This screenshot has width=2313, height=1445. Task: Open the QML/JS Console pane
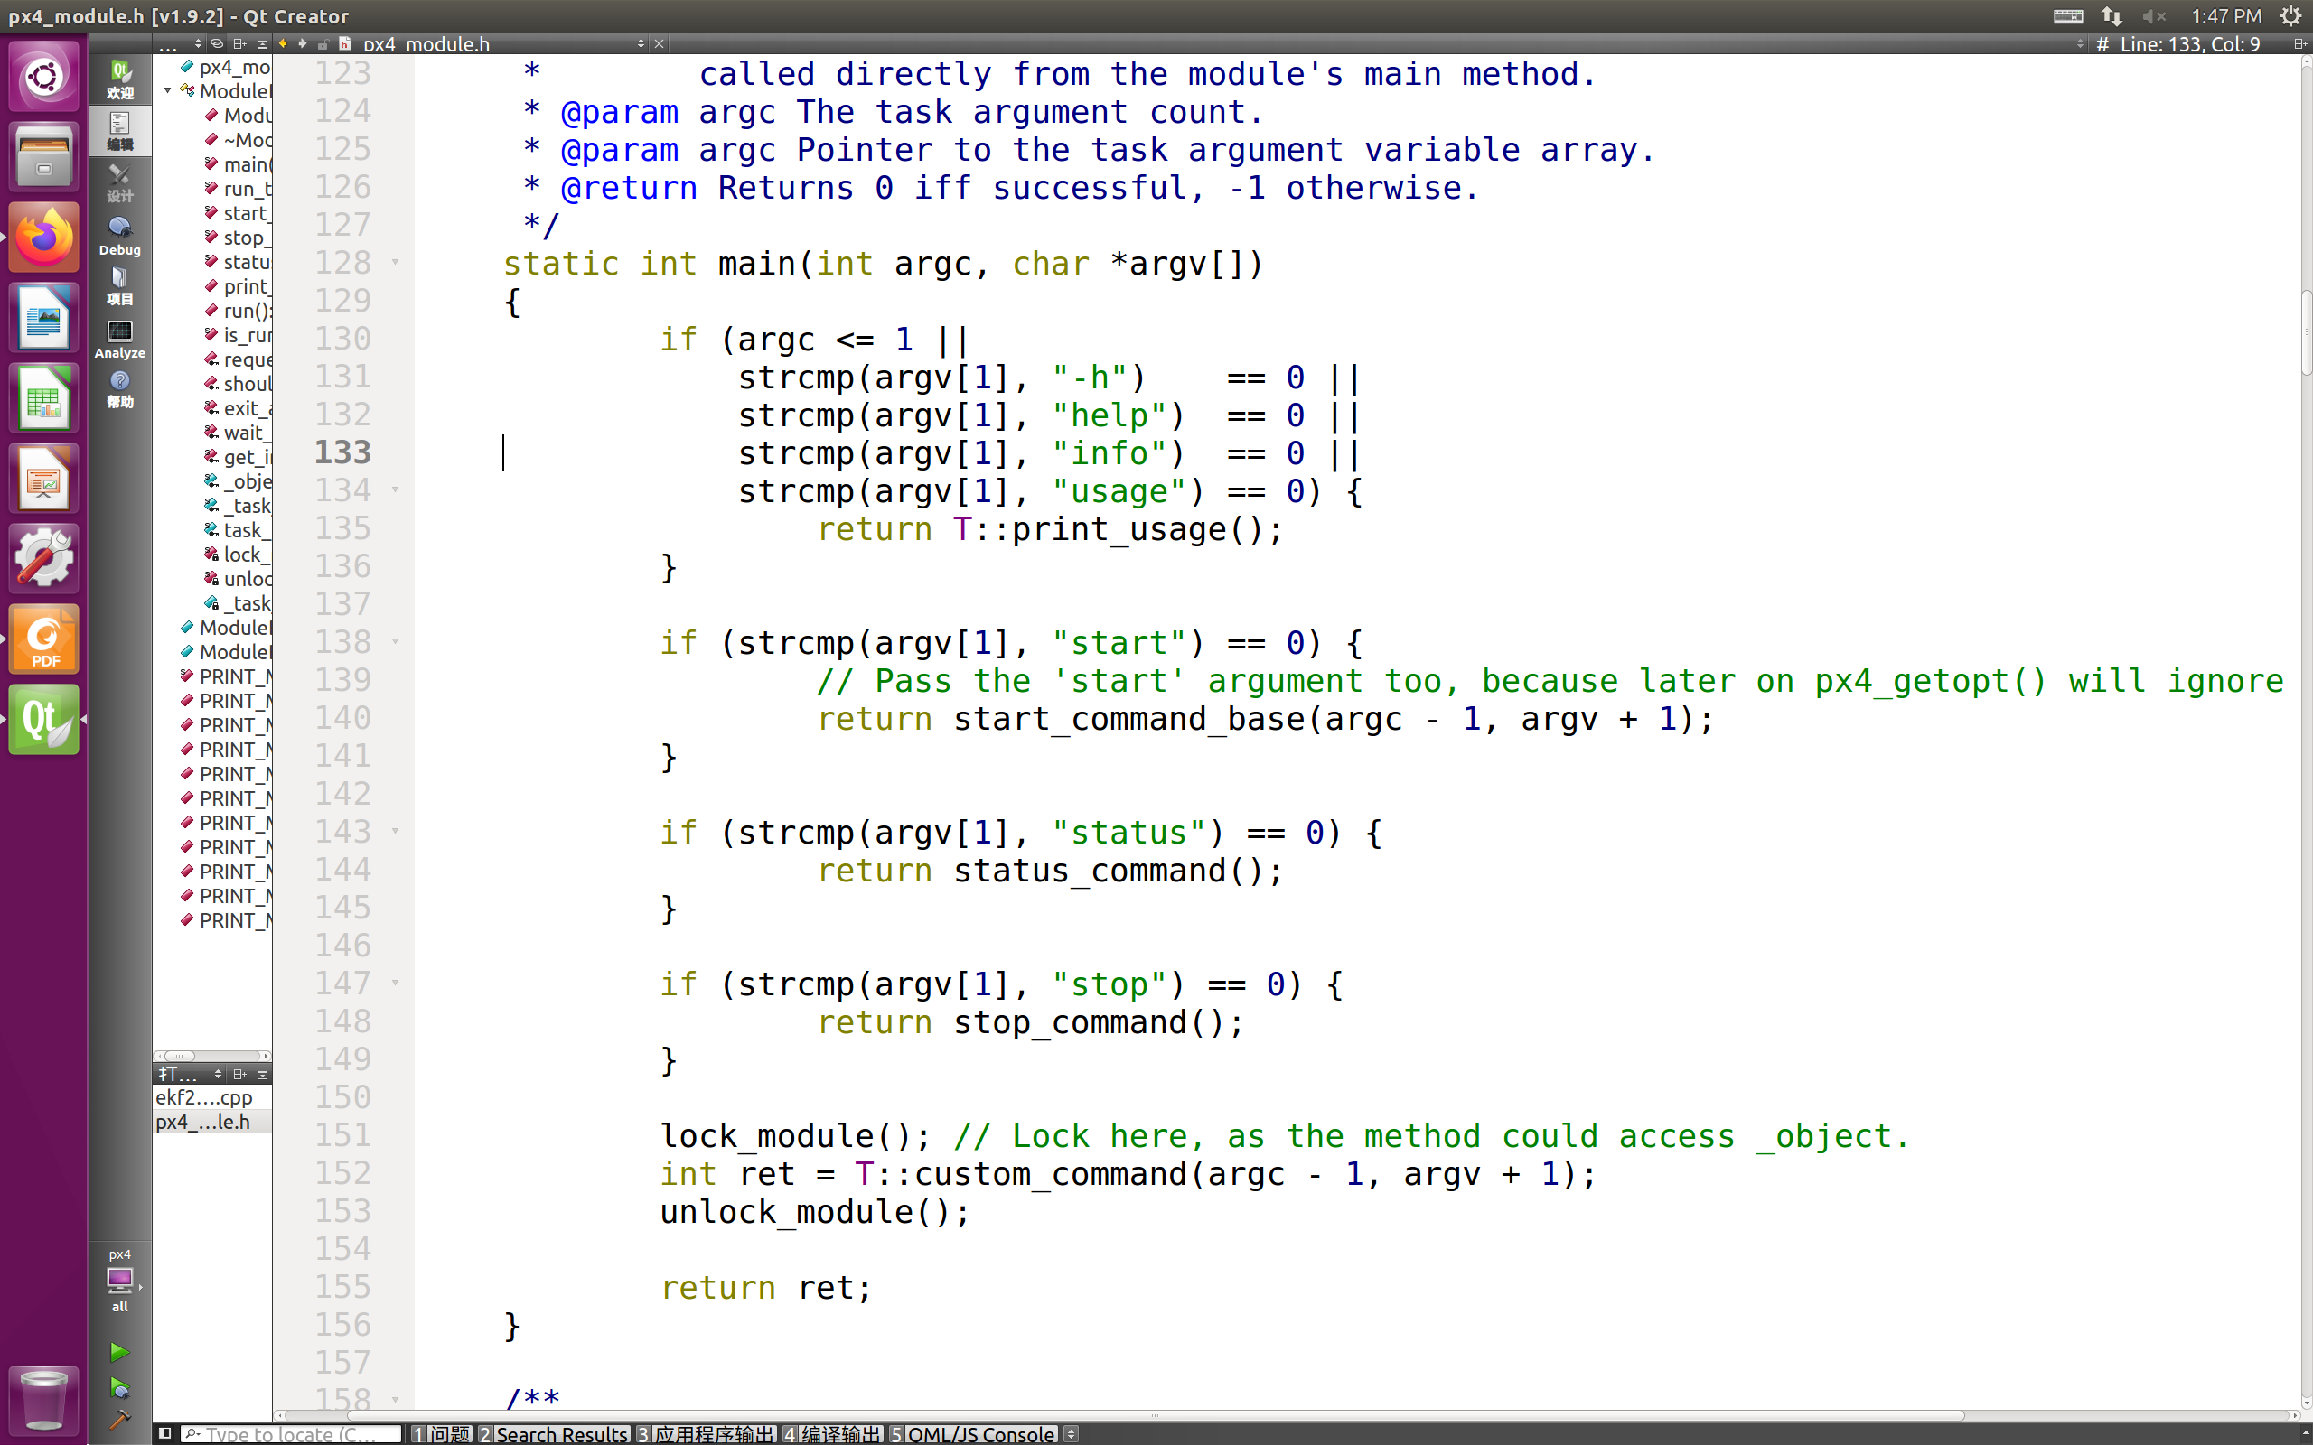coord(972,1433)
